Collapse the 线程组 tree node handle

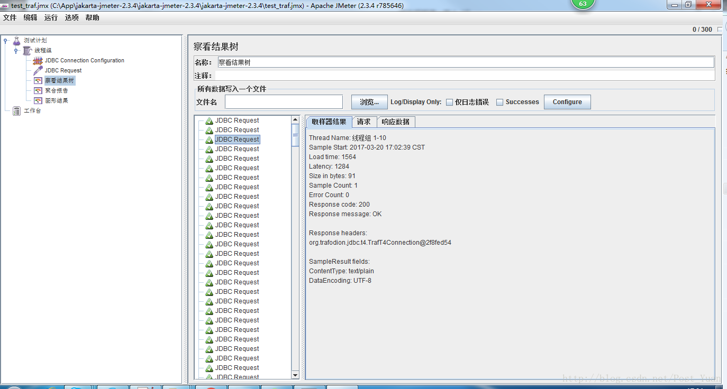(x=16, y=51)
